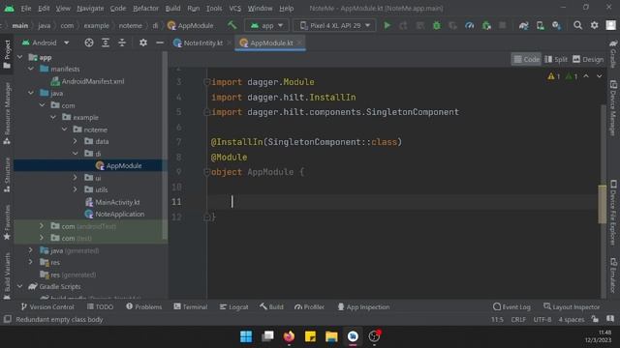This screenshot has height=348, width=620.
Task: Collapse all nodes in Project panel
Action: tap(122, 43)
